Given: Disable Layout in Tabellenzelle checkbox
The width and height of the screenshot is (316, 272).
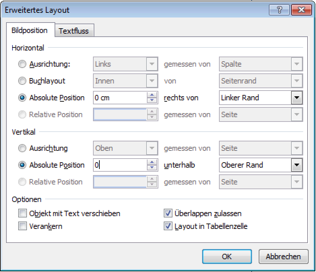Looking at the screenshot, I should (168, 226).
